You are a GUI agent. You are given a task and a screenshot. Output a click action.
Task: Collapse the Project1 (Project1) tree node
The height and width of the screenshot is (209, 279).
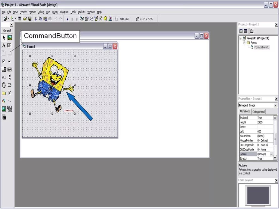click(x=241, y=38)
